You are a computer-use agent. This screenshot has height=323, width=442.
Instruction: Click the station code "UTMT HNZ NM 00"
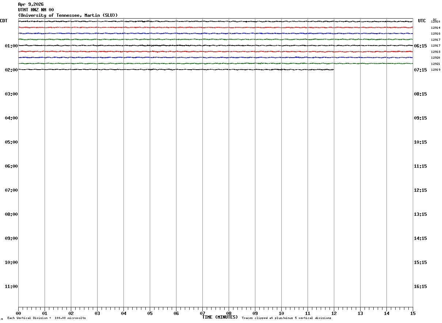coord(36,10)
